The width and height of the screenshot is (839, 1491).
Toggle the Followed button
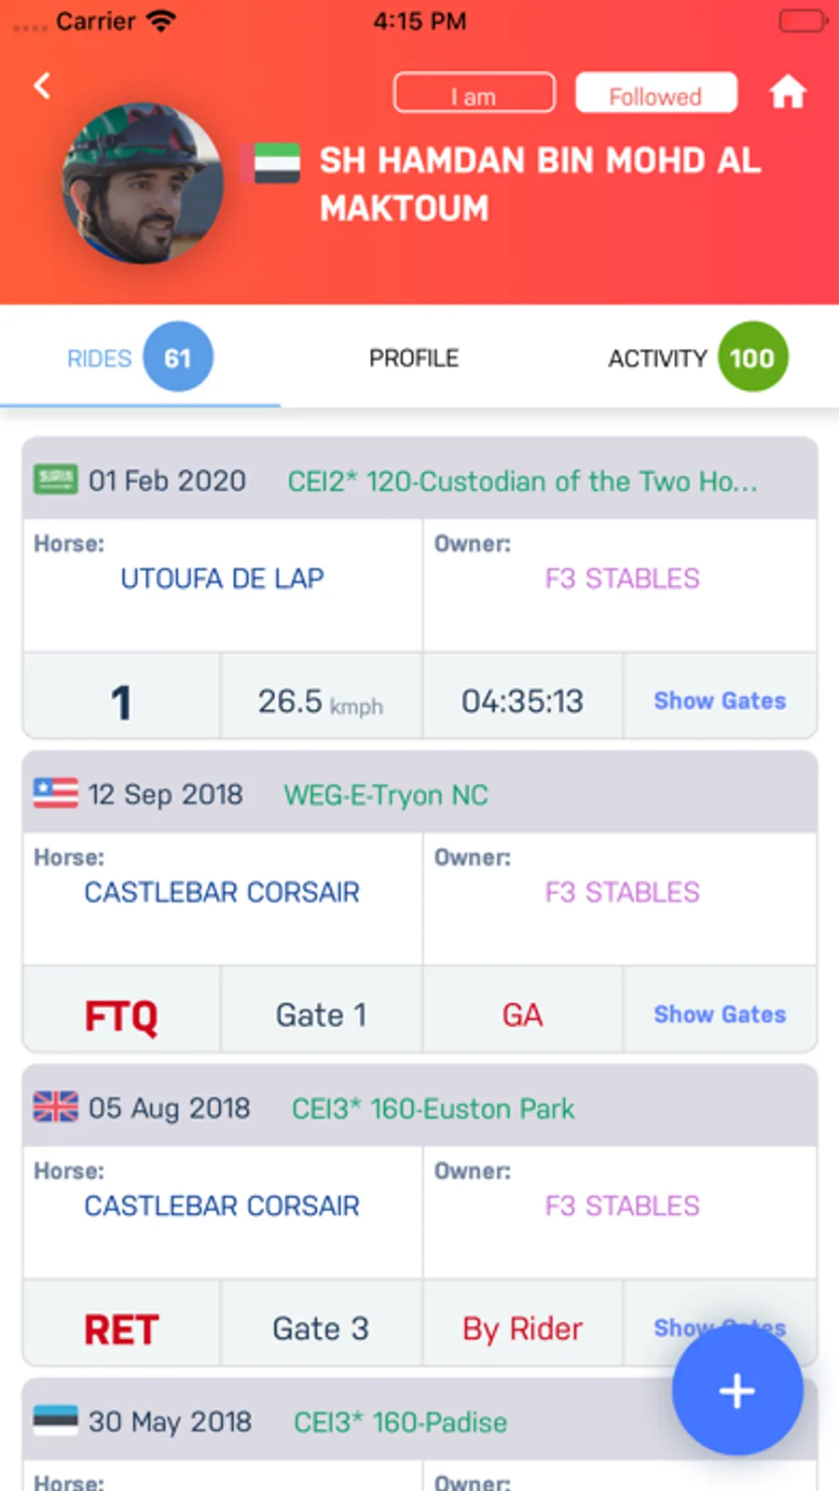click(655, 94)
